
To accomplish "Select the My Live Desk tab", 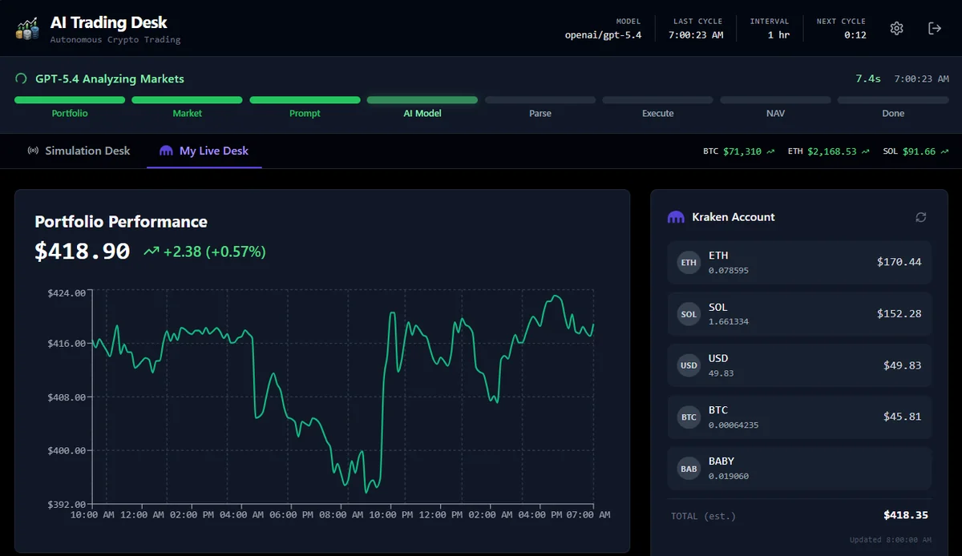I will [x=204, y=151].
